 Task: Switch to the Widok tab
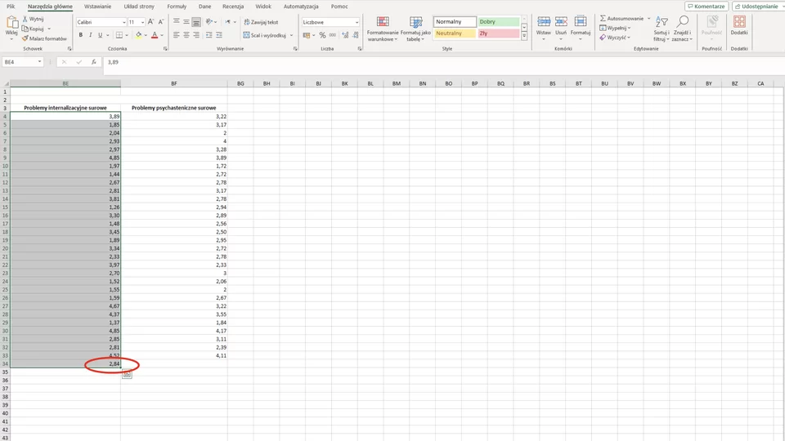pos(263,7)
